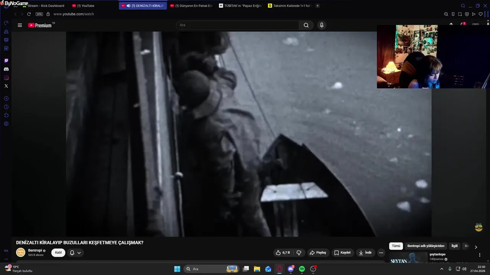The height and width of the screenshot is (275, 490).
Task: Dislike the video with thumbs-down
Action: (x=299, y=252)
